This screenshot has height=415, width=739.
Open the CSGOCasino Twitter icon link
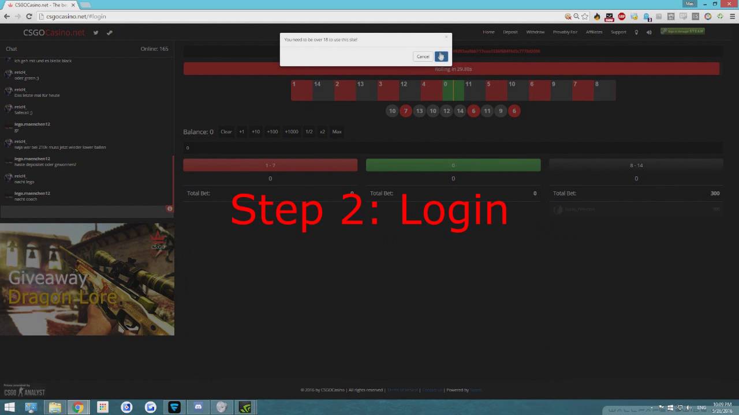tap(96, 32)
